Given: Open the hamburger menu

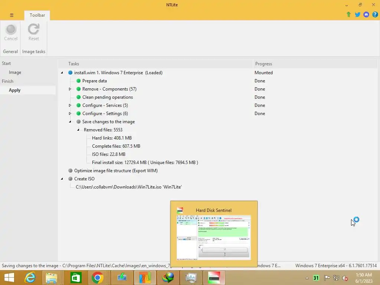Looking at the screenshot, I should coord(12,15).
